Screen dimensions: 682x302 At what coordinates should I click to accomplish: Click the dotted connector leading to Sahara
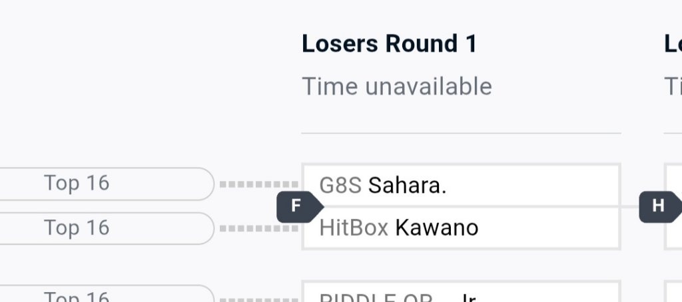[x=258, y=184]
